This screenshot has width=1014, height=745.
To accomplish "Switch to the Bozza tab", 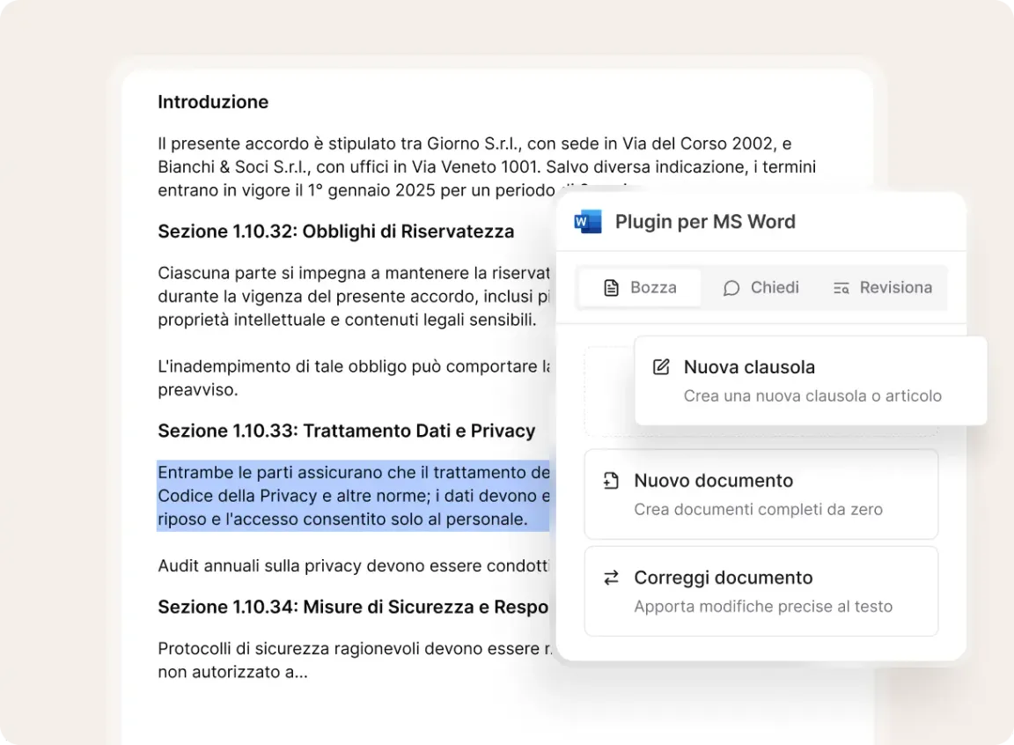I will click(x=640, y=288).
